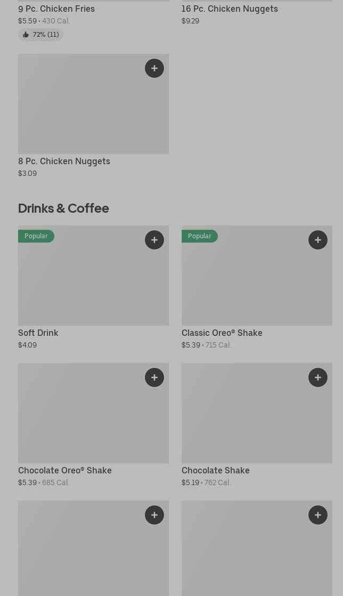Click plus icon on card below Chocolate Shake
This screenshot has height=596, width=343.
[318, 515]
